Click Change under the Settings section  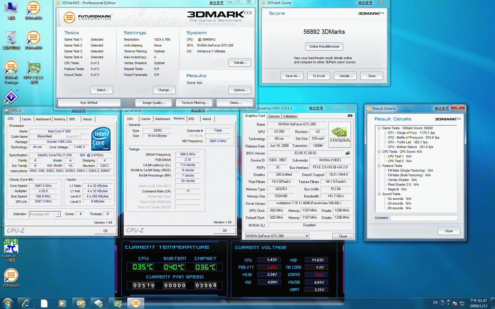(x=165, y=90)
